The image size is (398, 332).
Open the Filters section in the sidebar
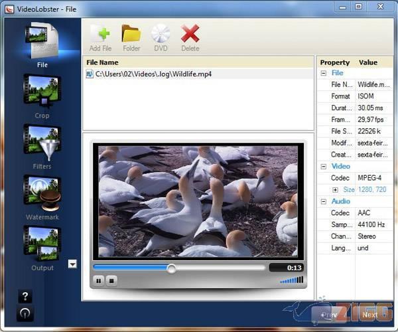click(42, 147)
